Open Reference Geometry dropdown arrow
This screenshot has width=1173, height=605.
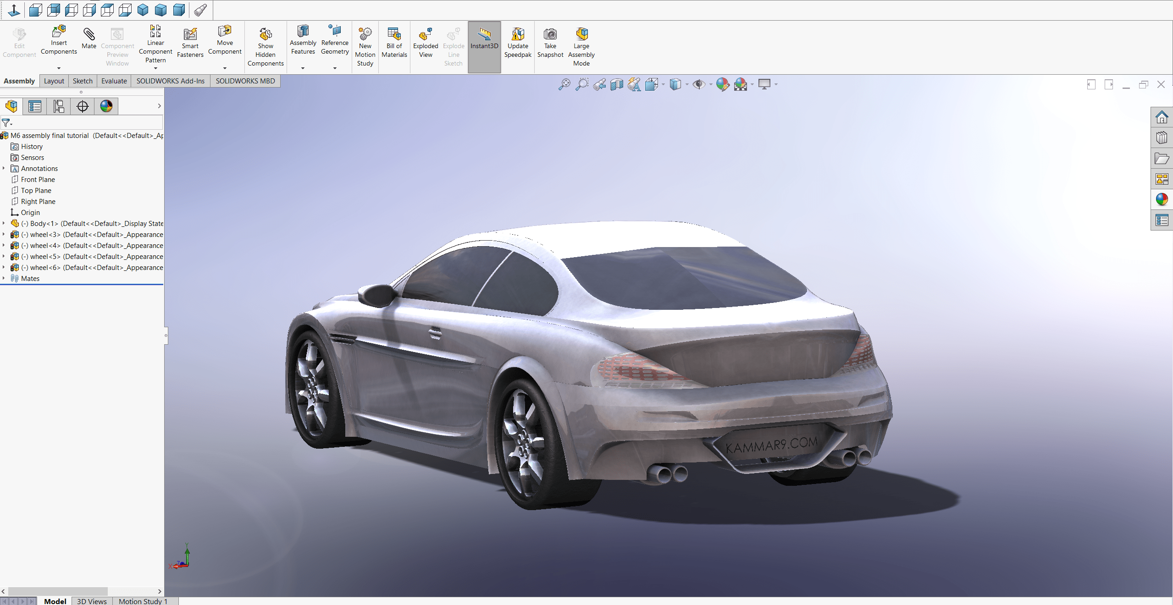[x=335, y=68]
